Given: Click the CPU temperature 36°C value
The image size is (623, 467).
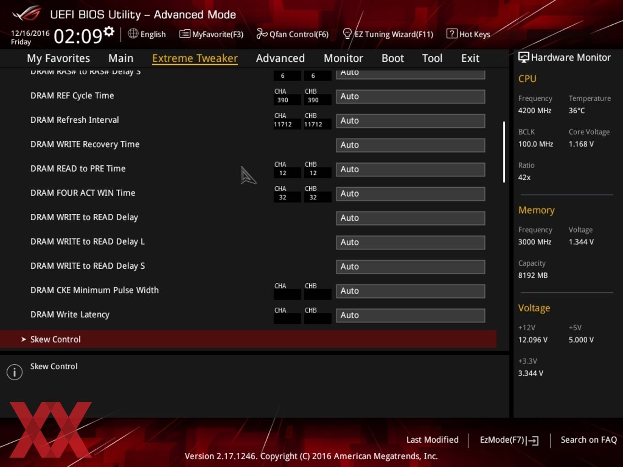Looking at the screenshot, I should 577,110.
